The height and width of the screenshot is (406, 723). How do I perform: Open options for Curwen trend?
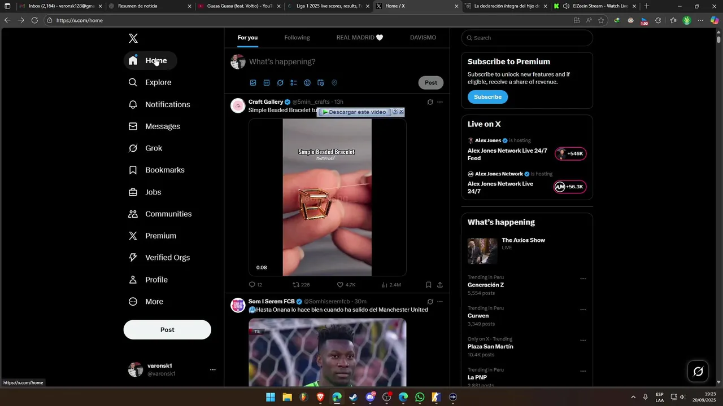pyautogui.click(x=583, y=310)
